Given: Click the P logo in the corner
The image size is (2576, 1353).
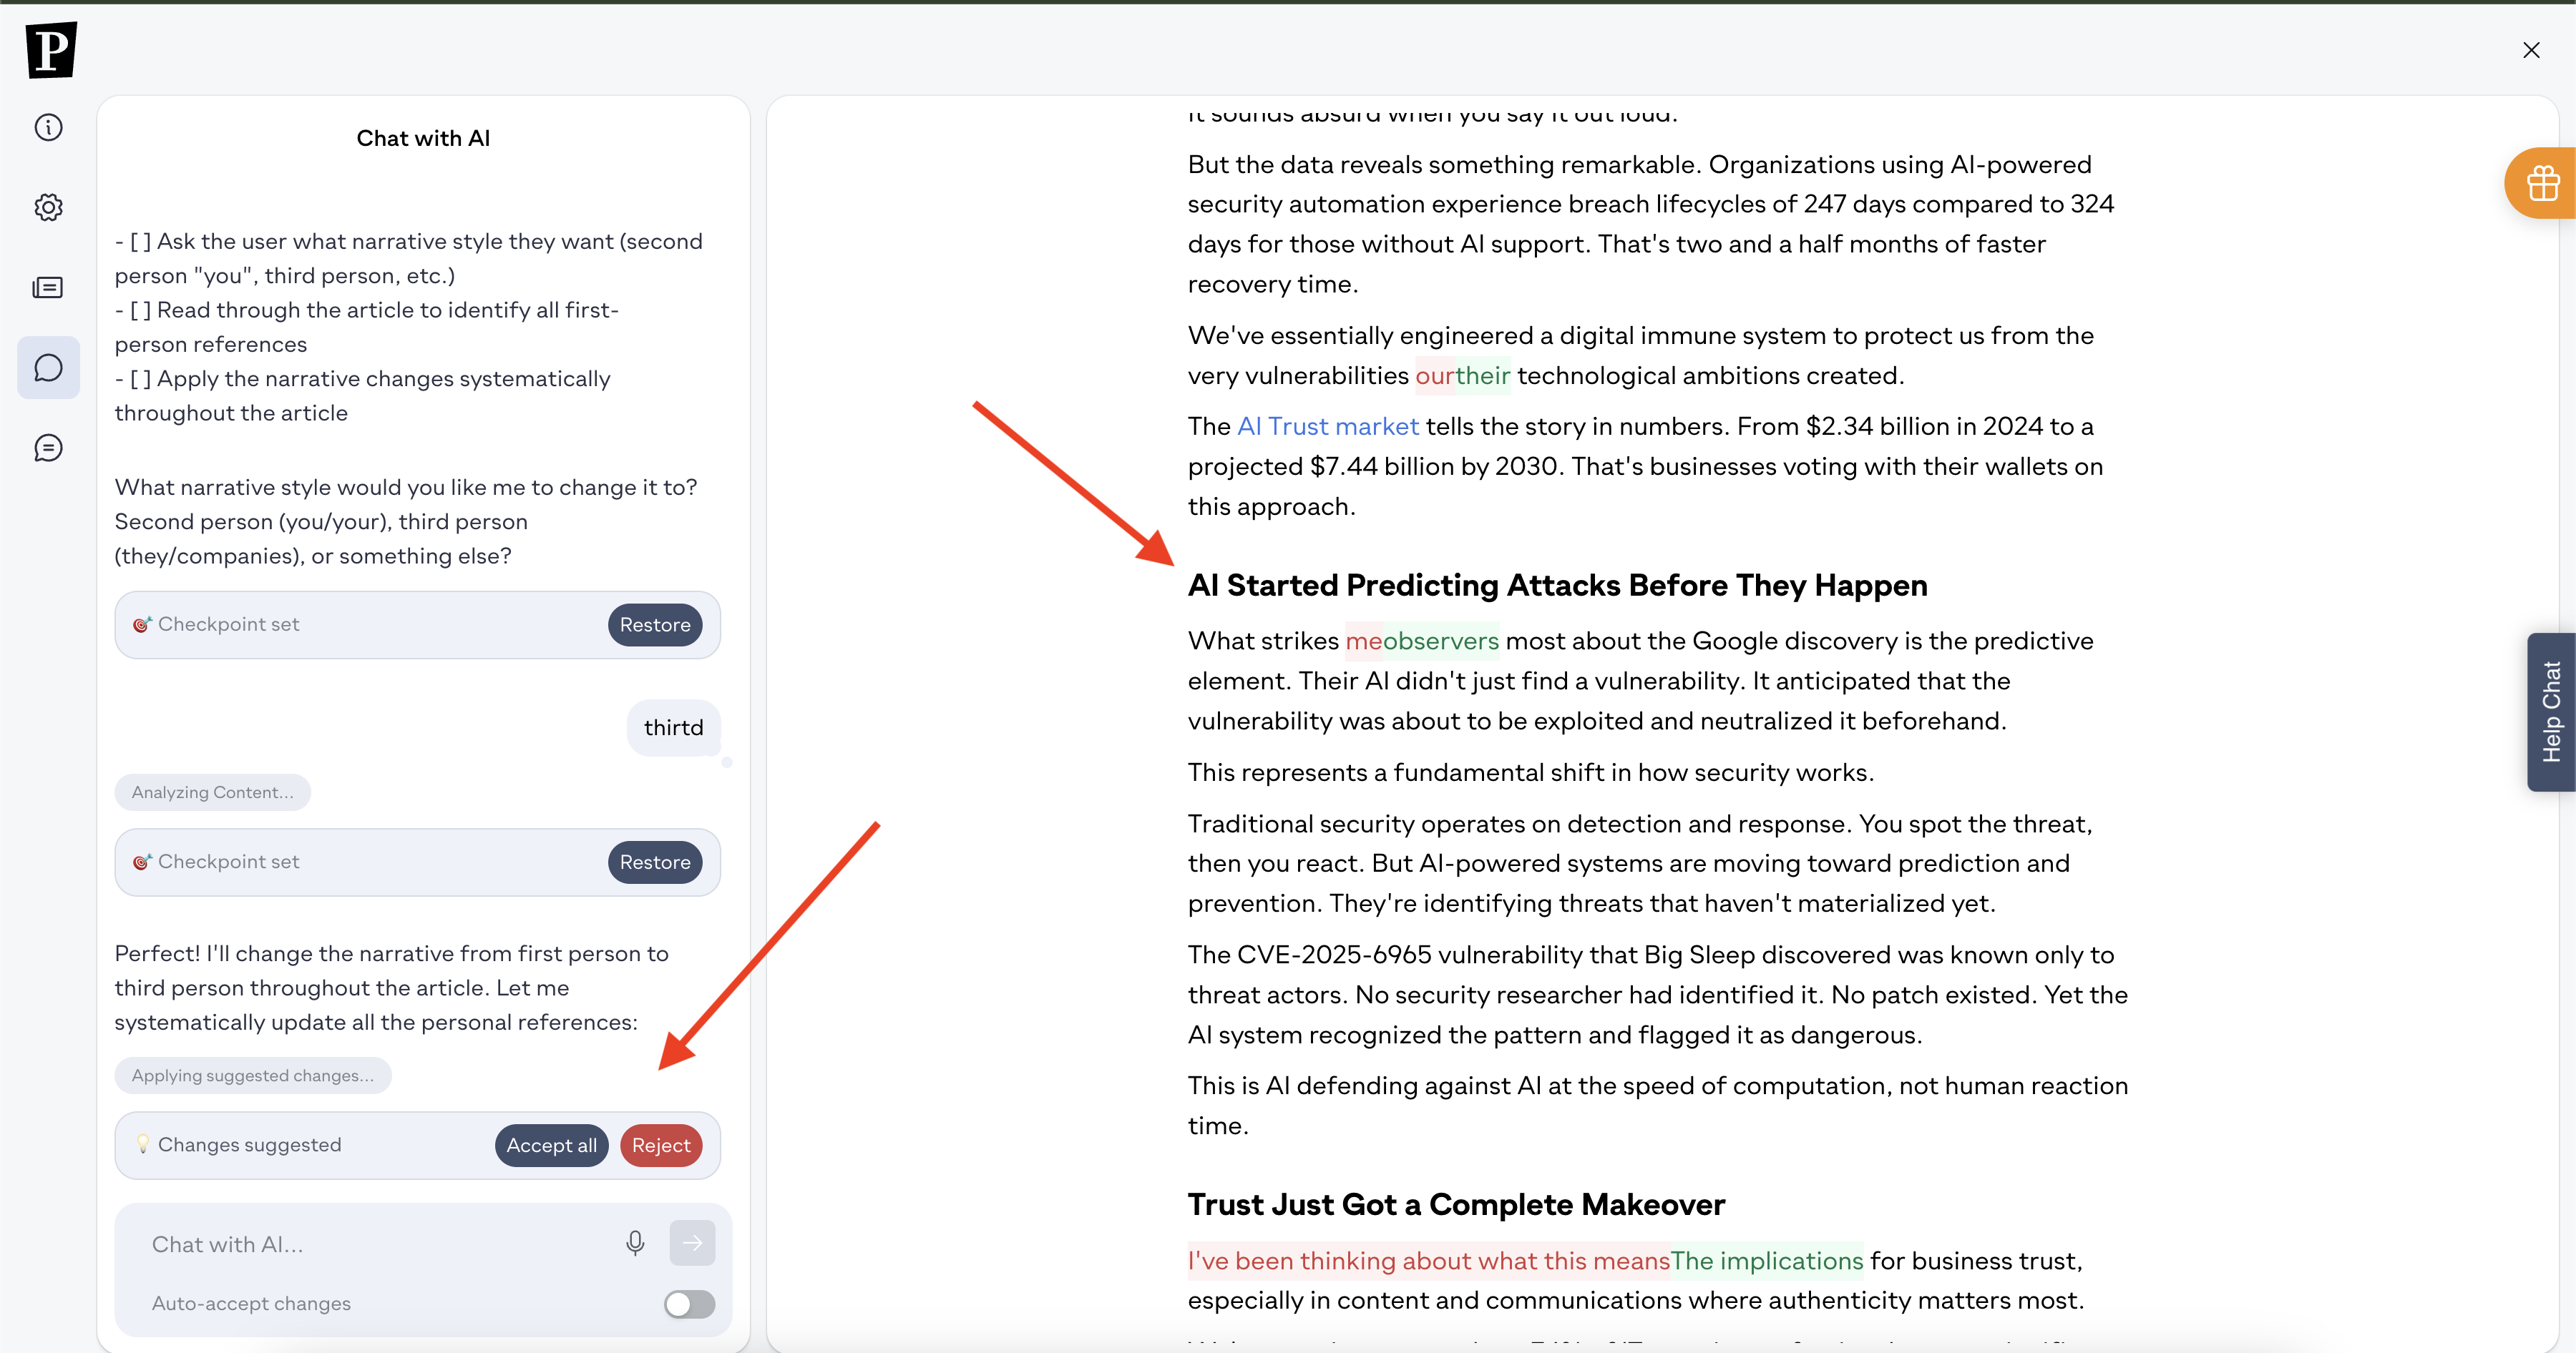Looking at the screenshot, I should pos(51,50).
